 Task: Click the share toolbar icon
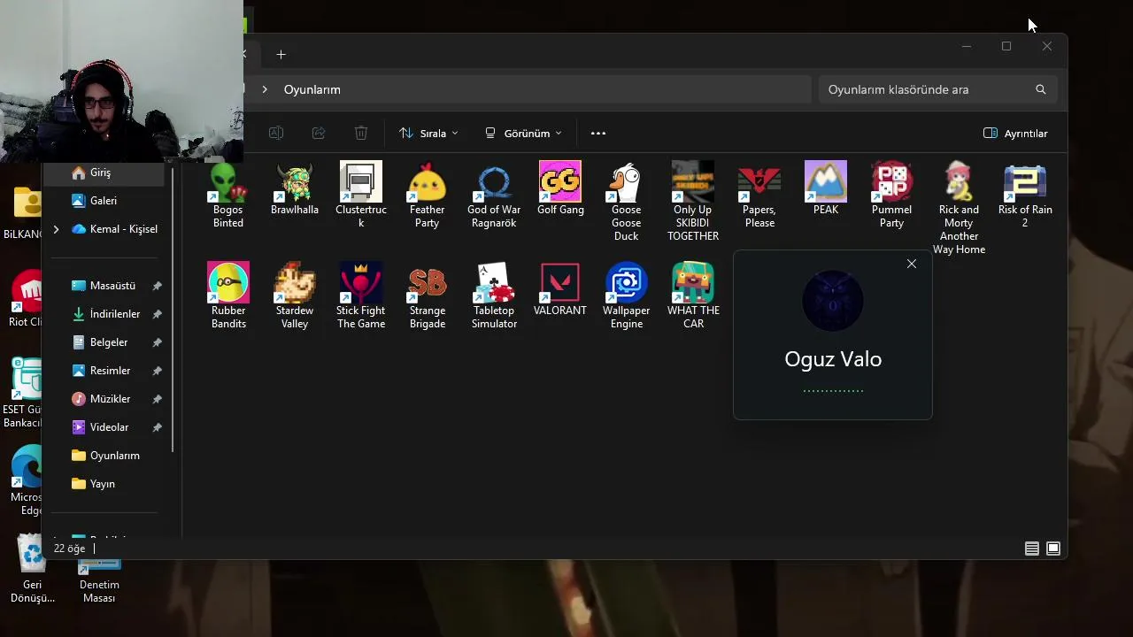pos(319,134)
